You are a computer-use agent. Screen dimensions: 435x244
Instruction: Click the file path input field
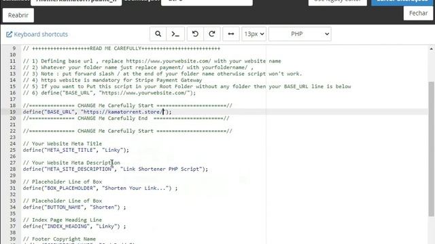pos(76,2)
